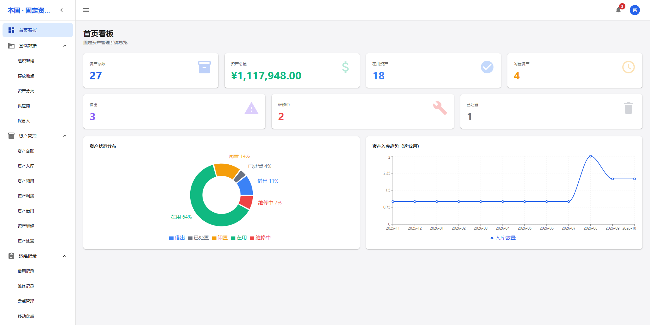Click the checkmark icon in 在用资产 card
Screen dimensions: 650x325
(487, 67)
